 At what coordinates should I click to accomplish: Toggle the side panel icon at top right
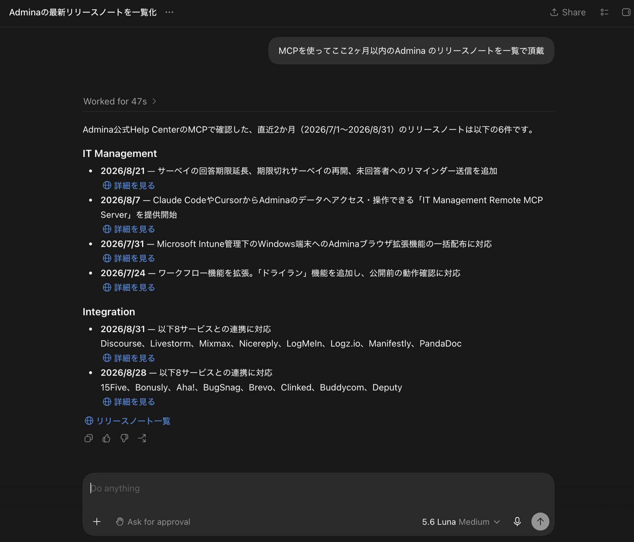coord(626,12)
